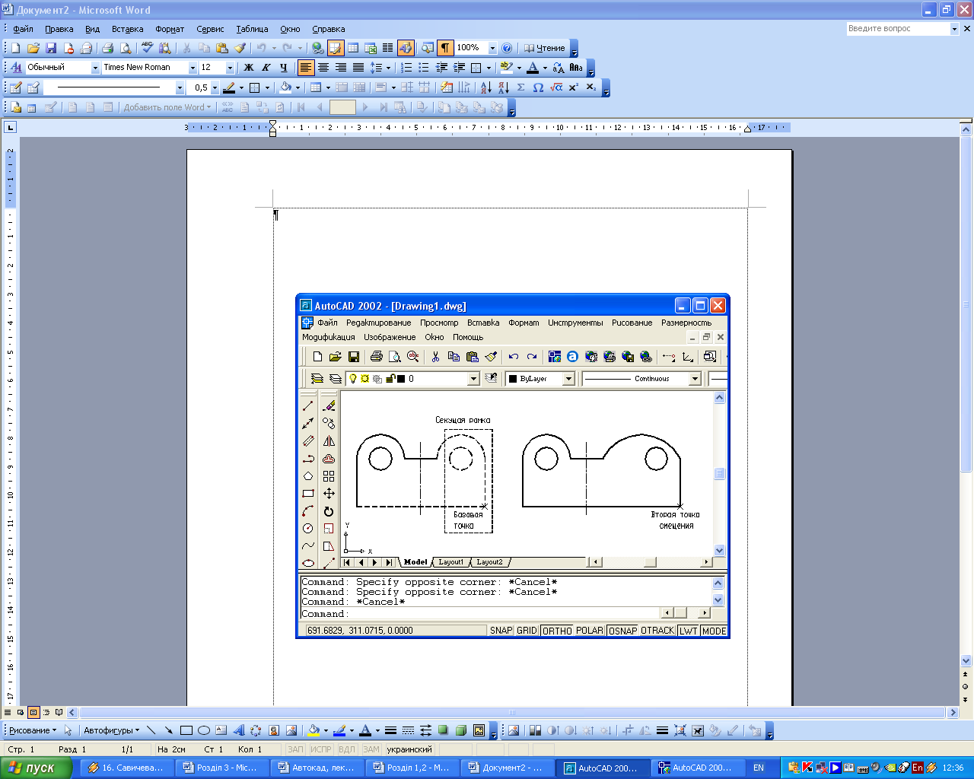974x779 pixels.
Task: Select the table Eraser tool
Action: coord(33,87)
